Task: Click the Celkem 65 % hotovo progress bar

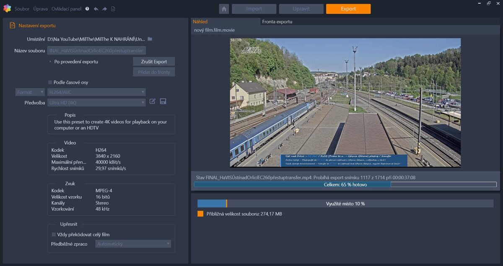Action: click(x=345, y=184)
